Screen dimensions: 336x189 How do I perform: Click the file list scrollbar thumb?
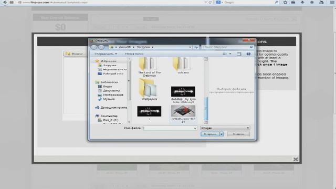[x=206, y=109]
